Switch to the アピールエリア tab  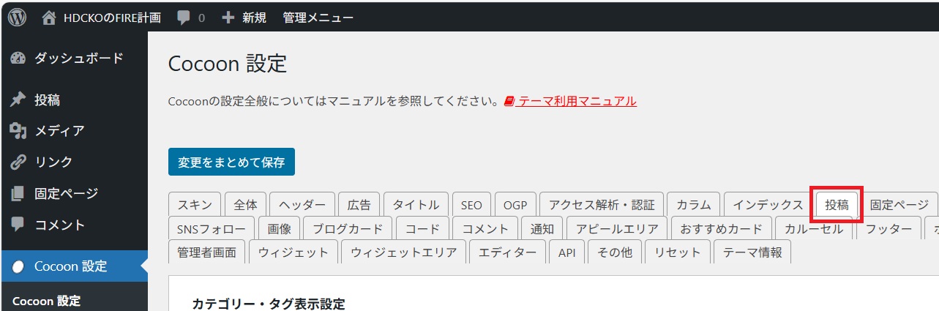coord(617,228)
